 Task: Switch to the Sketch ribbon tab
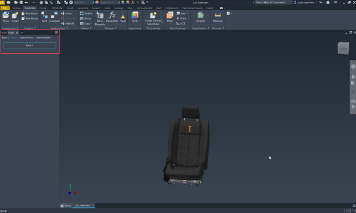pos(70,8)
